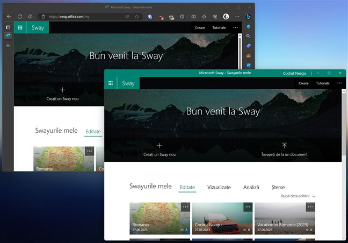Viewport: 348px width, 243px height.
Task: Select Editate tab in the Edge window
Action: coord(93,132)
